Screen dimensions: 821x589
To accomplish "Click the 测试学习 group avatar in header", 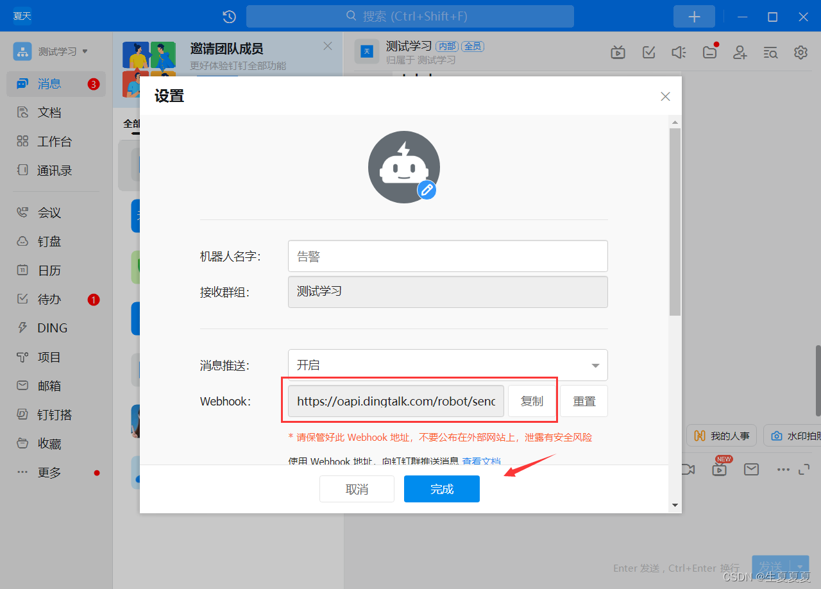I will (367, 51).
